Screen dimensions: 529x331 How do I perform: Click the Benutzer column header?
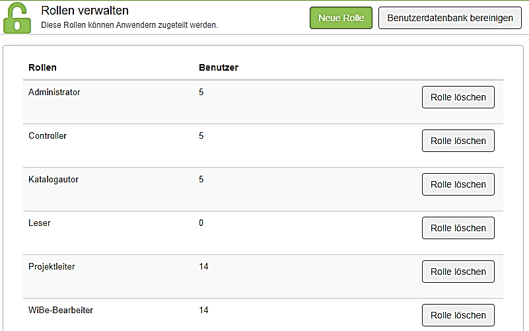tap(219, 67)
